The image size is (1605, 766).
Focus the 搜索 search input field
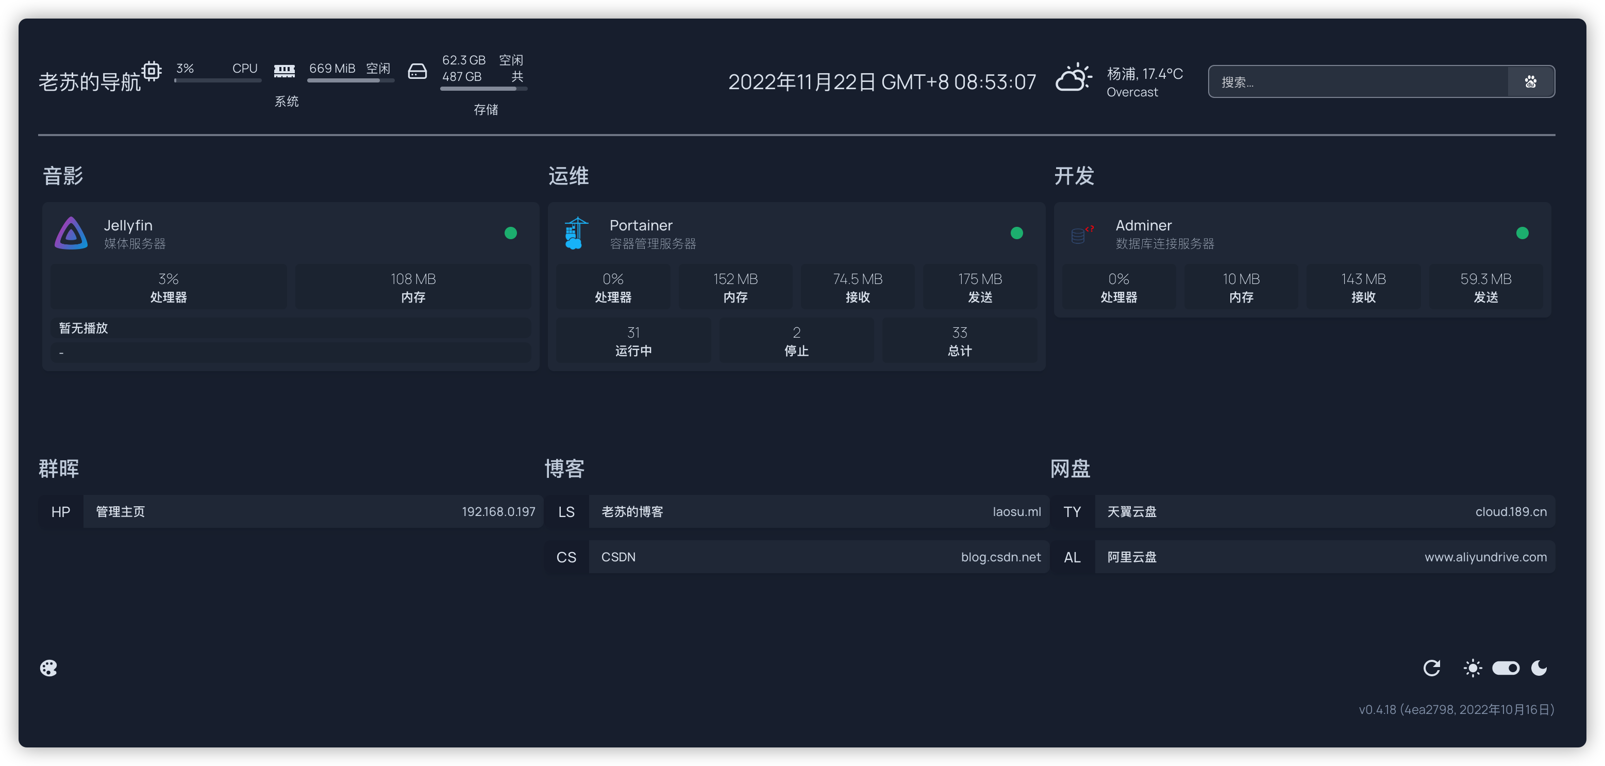tap(1358, 81)
